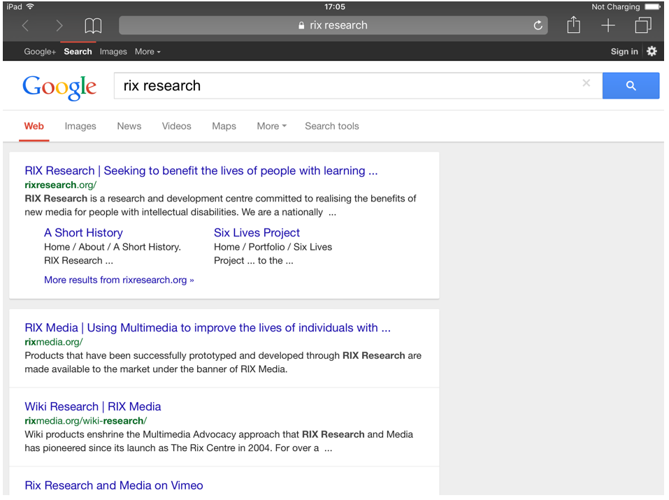Click the rixmedia.org/wiki-research/ green URL
The height and width of the screenshot is (500, 669).
point(86,421)
